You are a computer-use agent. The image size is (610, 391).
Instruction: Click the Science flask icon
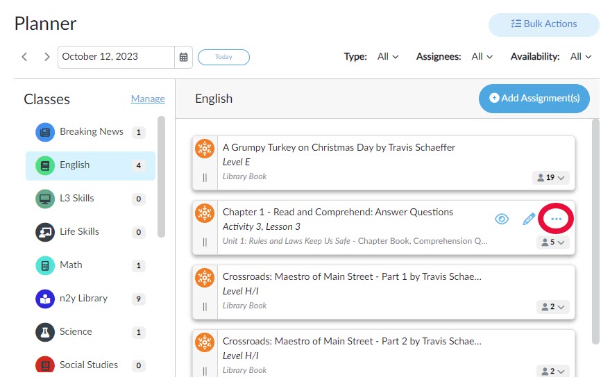pos(45,332)
